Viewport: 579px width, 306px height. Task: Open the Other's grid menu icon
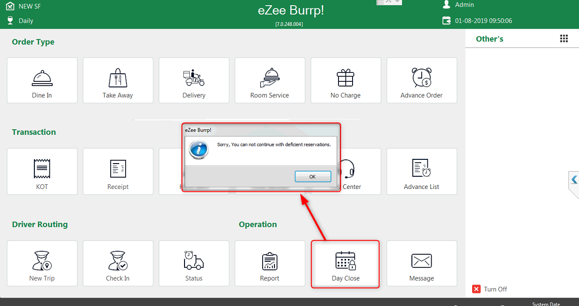pyautogui.click(x=564, y=39)
